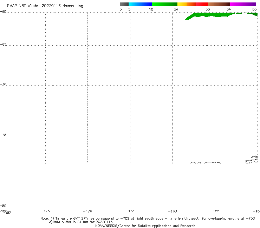260x228 pixels.
Task: Click the color bar label '34'
Action: 176,9
